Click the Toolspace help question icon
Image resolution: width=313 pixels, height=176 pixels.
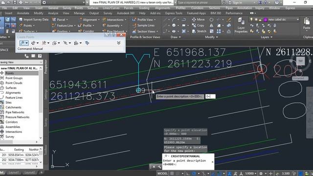tap(40, 56)
